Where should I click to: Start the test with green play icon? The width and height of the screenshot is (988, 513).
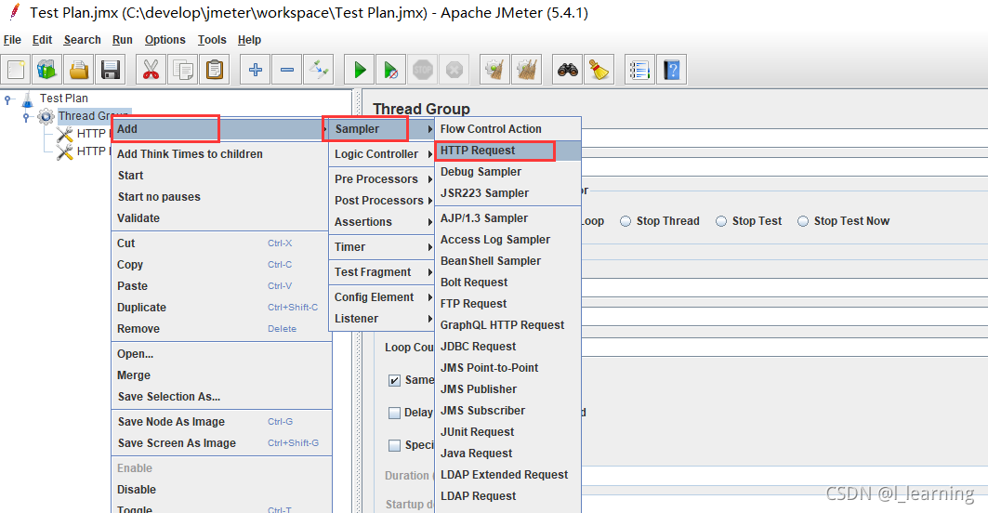[x=359, y=70]
